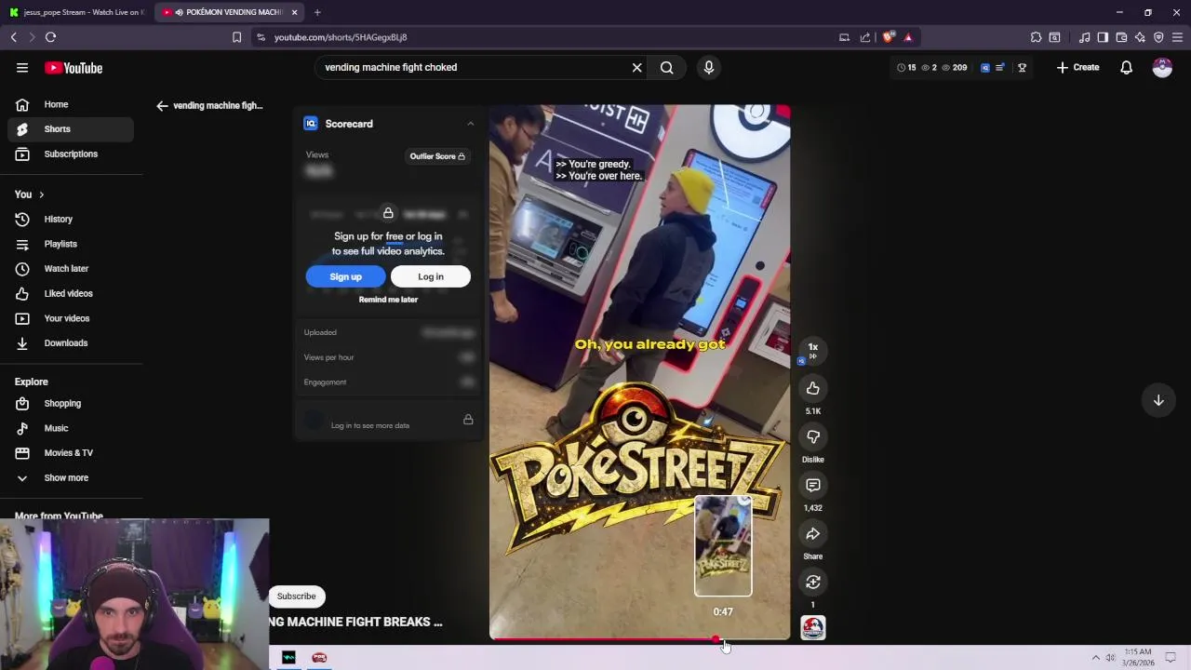
Task: Select Home in the sidebar
Action: tap(71, 104)
